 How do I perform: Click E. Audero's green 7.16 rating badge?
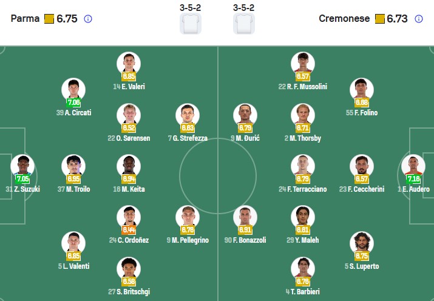[x=413, y=179]
